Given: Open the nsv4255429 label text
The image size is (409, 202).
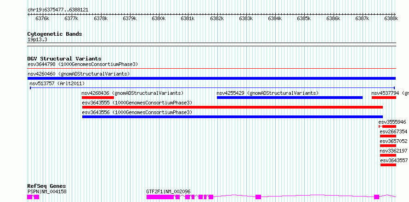Looking at the screenshot, I should coord(267,93).
